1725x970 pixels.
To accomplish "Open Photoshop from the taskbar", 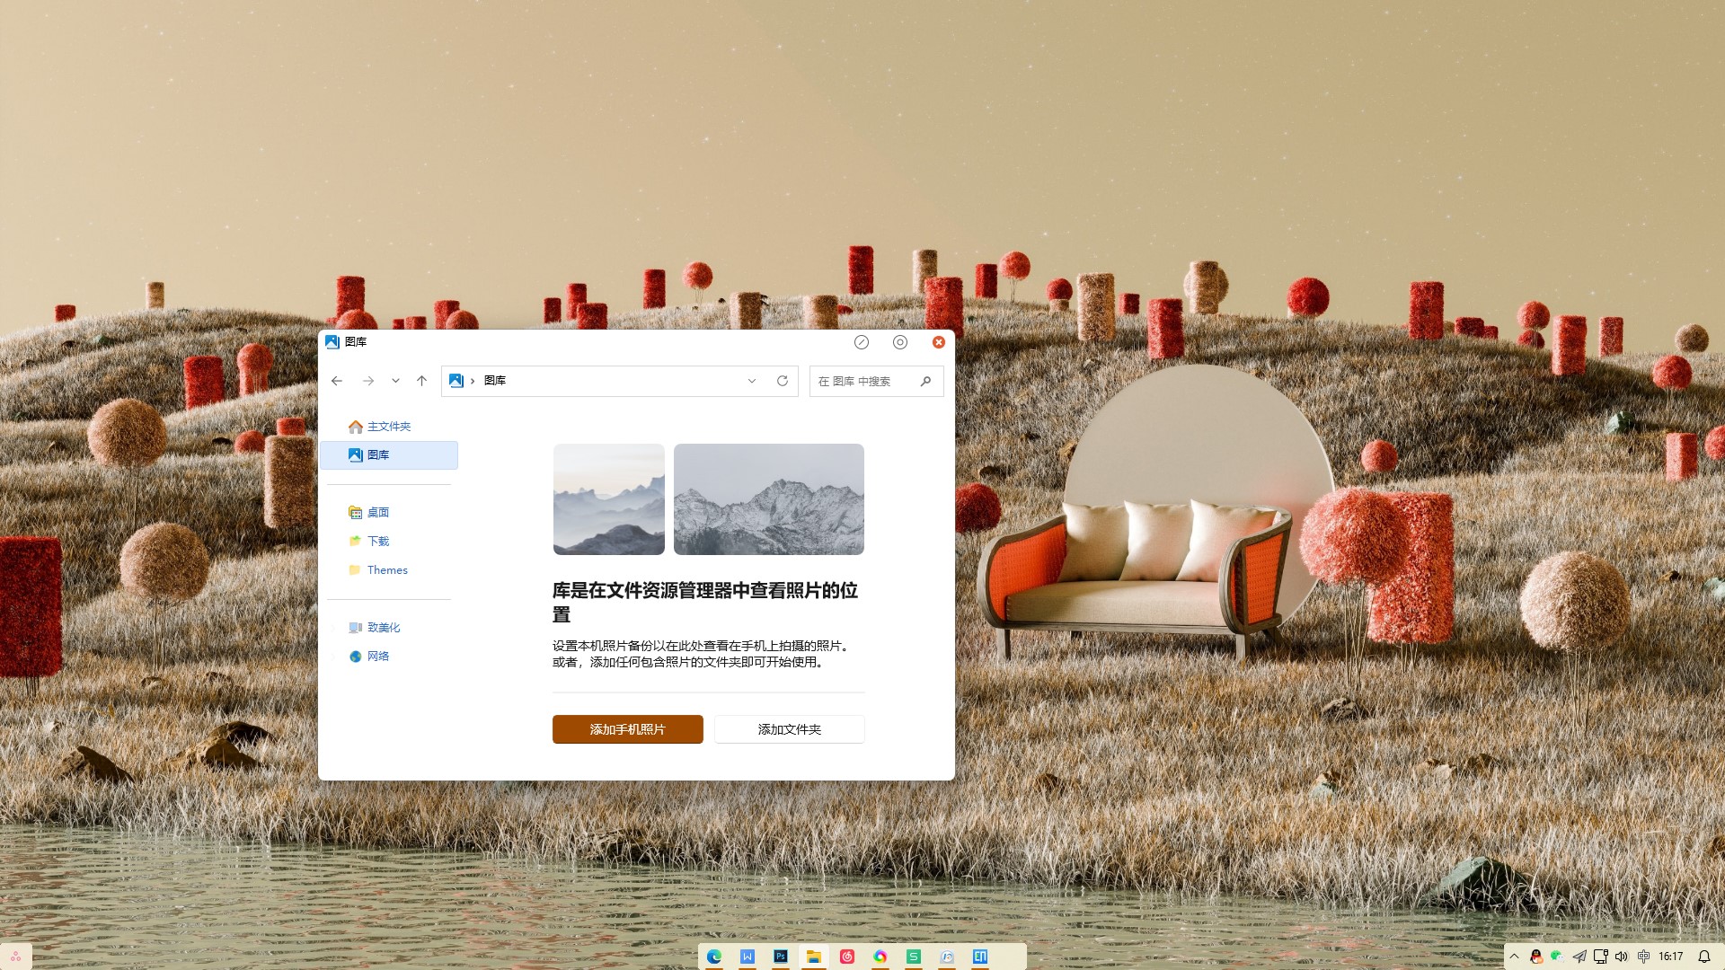I will 780,957.
